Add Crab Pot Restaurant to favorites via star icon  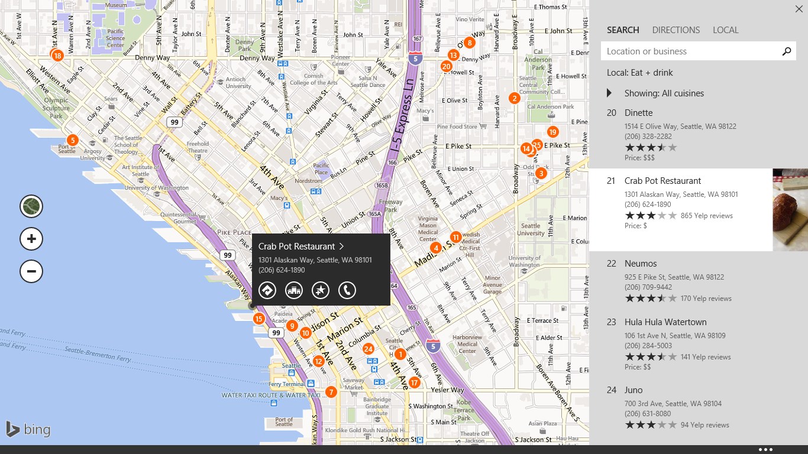click(321, 290)
